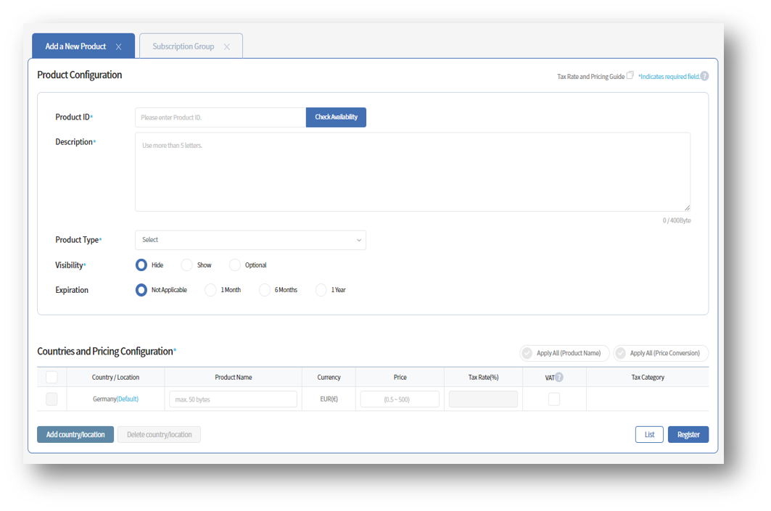The height and width of the screenshot is (511, 771).
Task: Select the Show visibility option
Action: click(x=186, y=265)
